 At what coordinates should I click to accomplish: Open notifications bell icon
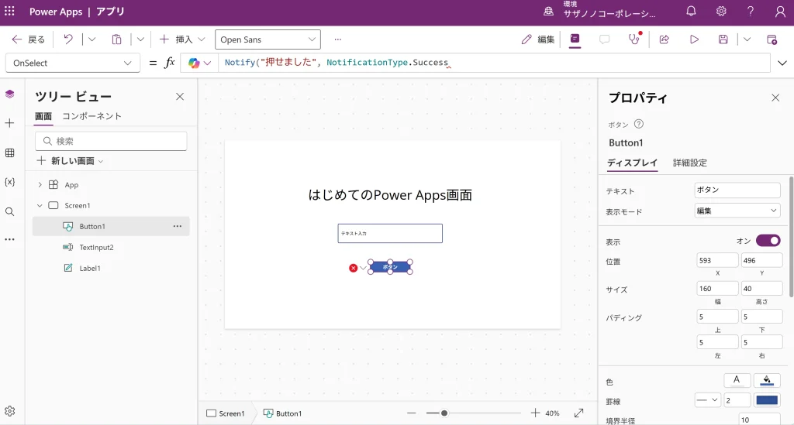click(691, 12)
